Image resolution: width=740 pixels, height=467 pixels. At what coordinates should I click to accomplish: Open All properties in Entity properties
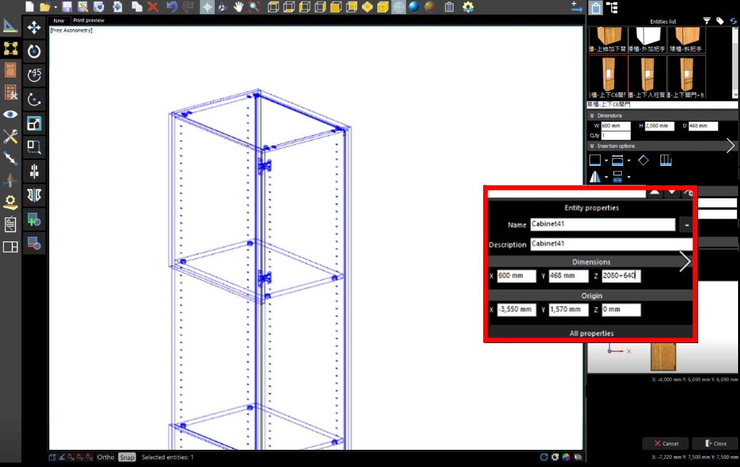coord(591,333)
